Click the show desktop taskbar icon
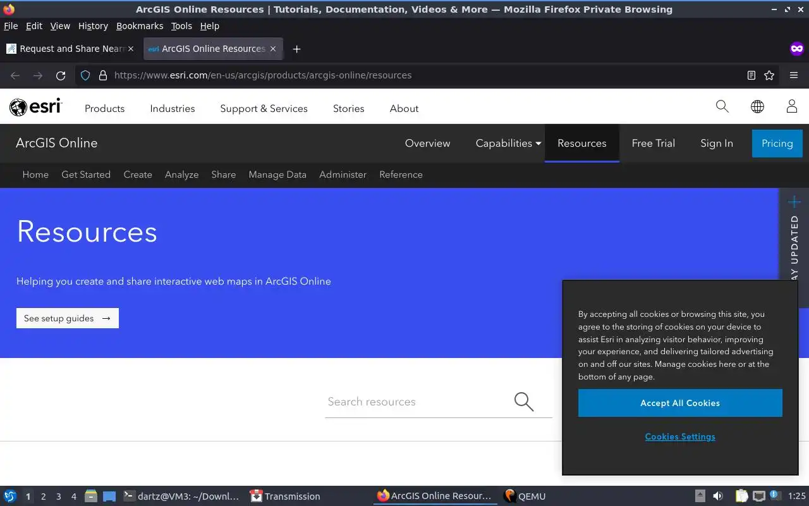Screen dimensions: 809x506 click(109, 496)
